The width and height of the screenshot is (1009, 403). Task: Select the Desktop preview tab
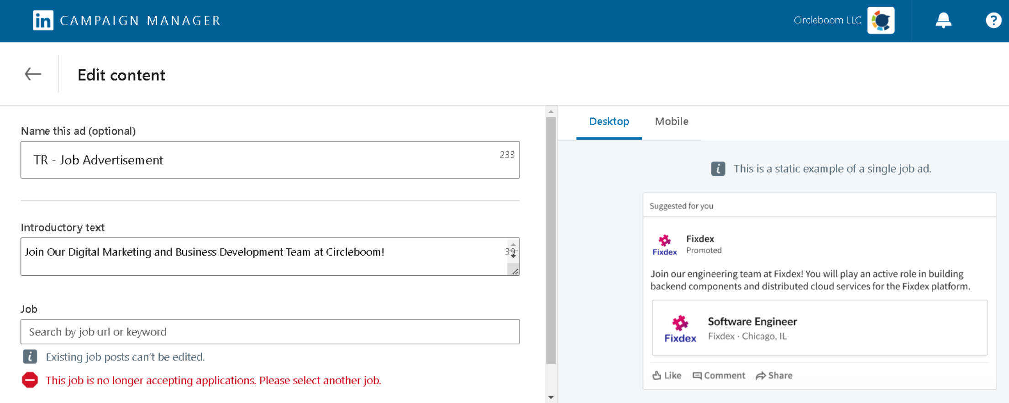[609, 121]
